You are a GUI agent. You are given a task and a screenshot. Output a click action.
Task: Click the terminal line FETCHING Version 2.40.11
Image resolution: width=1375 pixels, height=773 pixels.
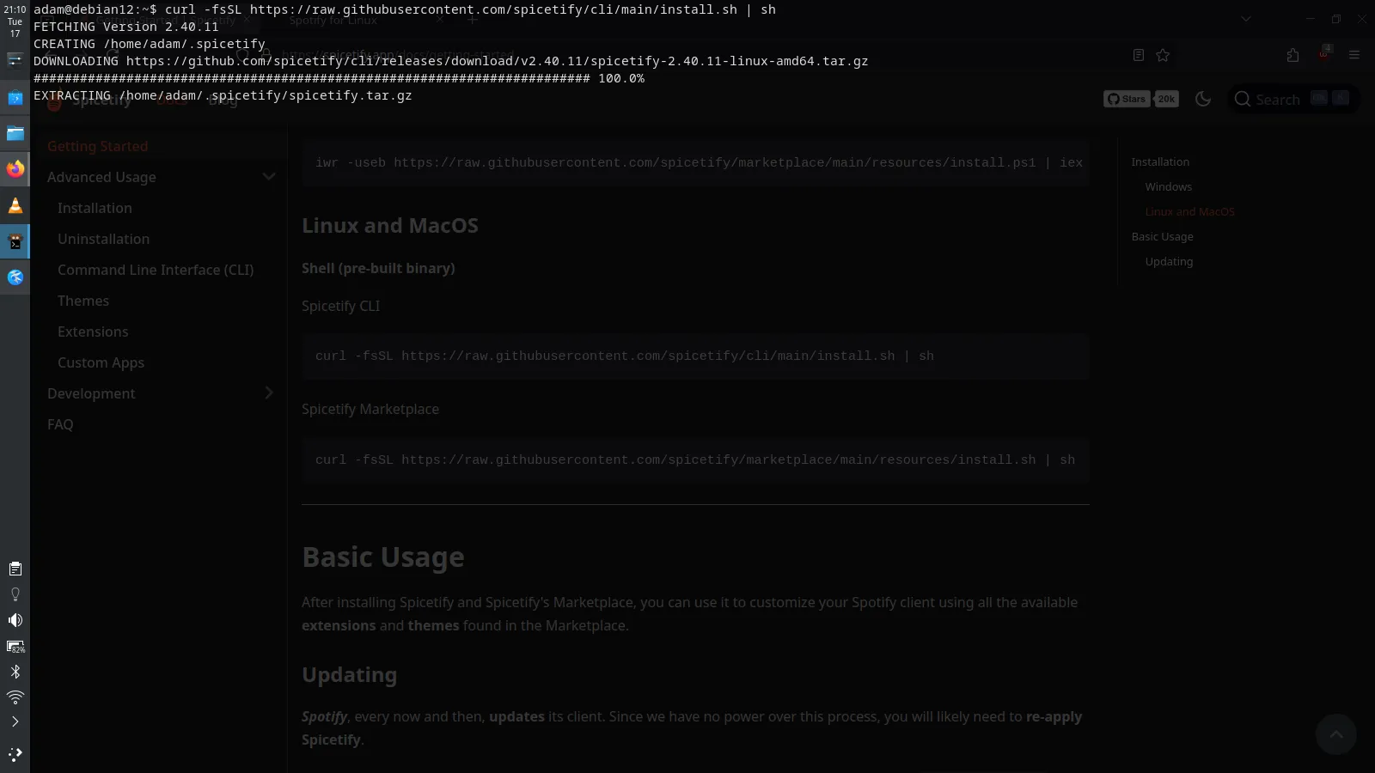pyautogui.click(x=126, y=27)
